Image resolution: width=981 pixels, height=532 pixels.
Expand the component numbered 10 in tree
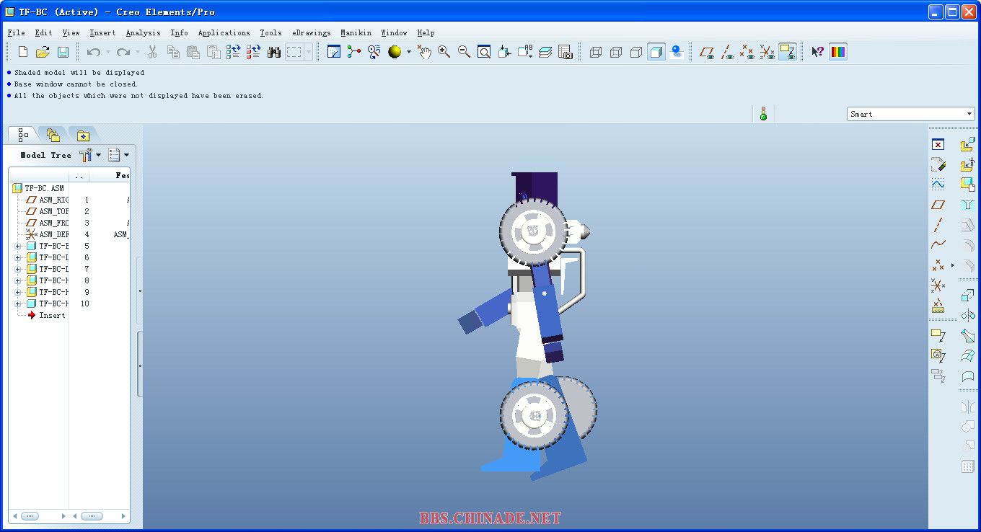pos(17,303)
